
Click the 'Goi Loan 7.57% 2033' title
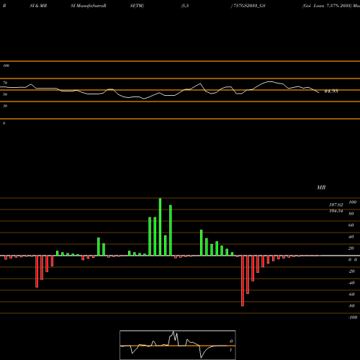(328, 6)
